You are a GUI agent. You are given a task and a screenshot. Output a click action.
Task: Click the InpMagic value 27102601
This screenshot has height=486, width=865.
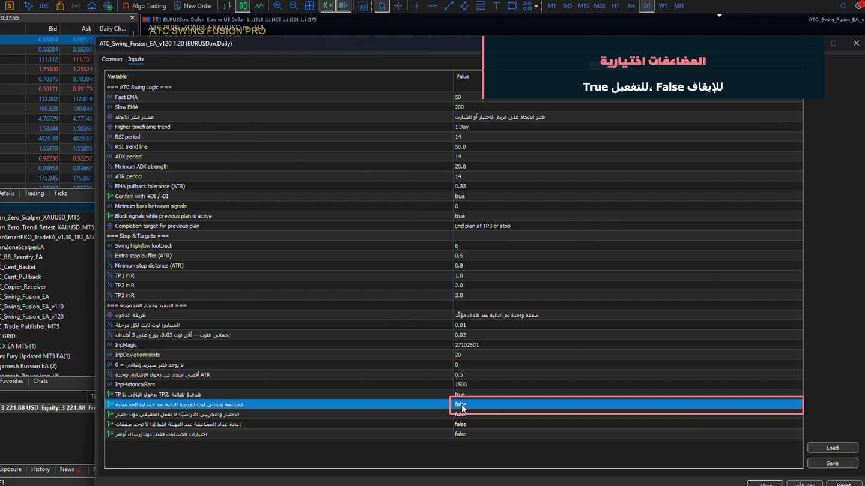point(467,345)
